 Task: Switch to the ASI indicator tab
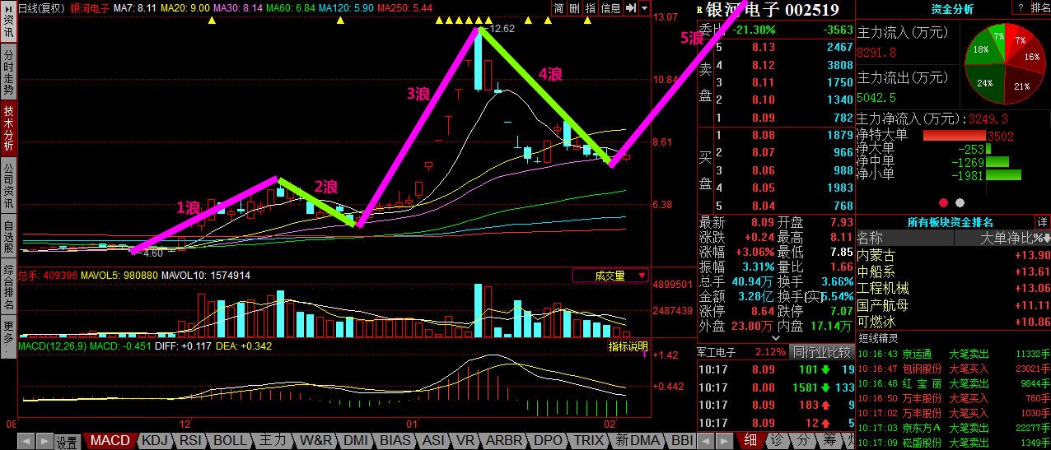(x=433, y=441)
